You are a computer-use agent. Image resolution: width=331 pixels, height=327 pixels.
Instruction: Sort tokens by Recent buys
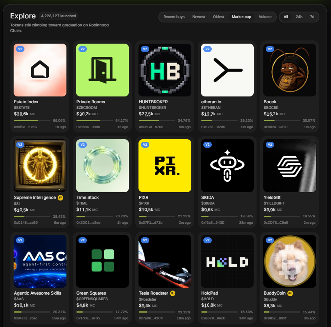pos(174,17)
